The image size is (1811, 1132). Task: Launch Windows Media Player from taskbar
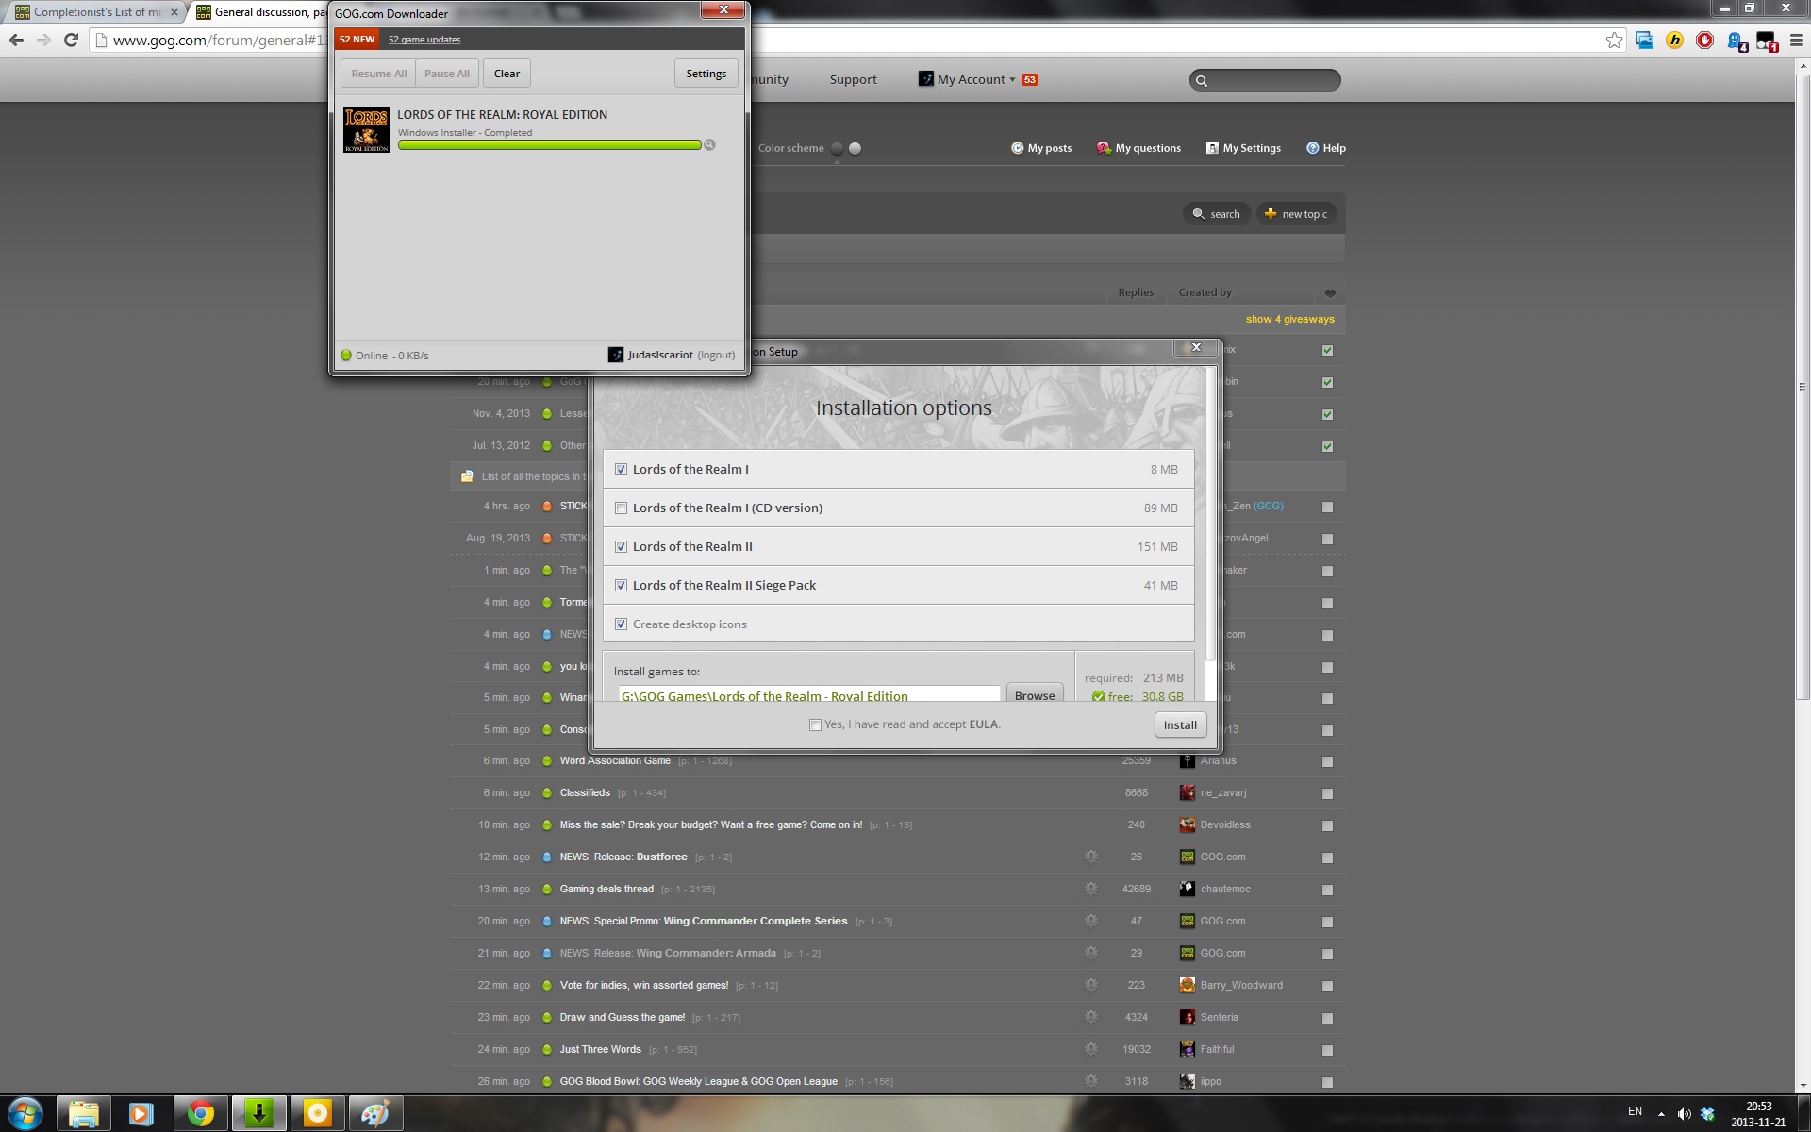coord(141,1114)
